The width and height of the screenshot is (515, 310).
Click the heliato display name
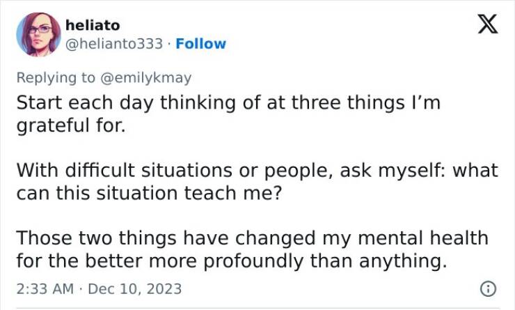pos(93,25)
